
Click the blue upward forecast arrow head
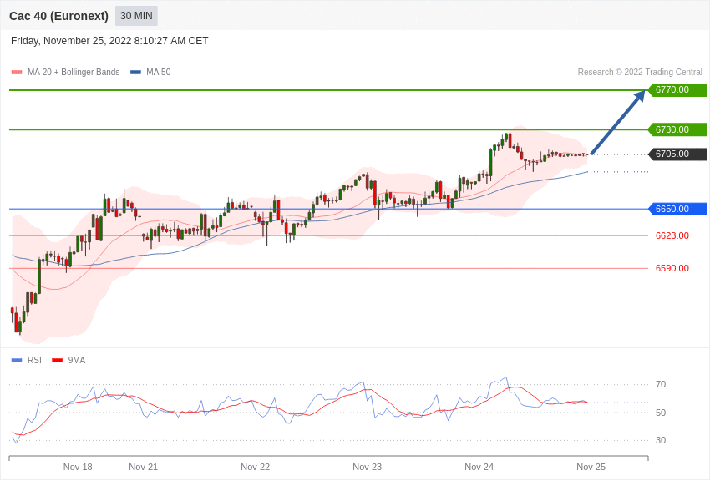click(x=639, y=96)
